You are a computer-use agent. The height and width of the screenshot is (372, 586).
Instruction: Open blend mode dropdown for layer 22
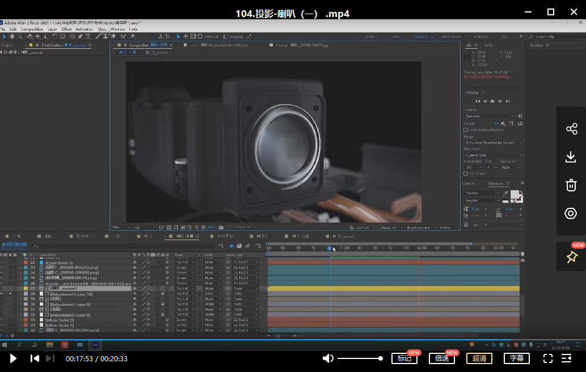coord(186,262)
